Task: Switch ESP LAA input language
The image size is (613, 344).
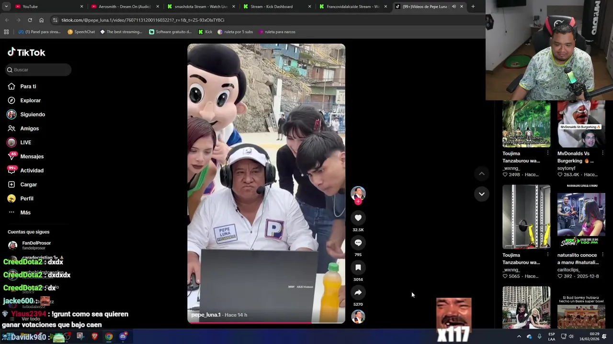Action: pyautogui.click(x=552, y=336)
